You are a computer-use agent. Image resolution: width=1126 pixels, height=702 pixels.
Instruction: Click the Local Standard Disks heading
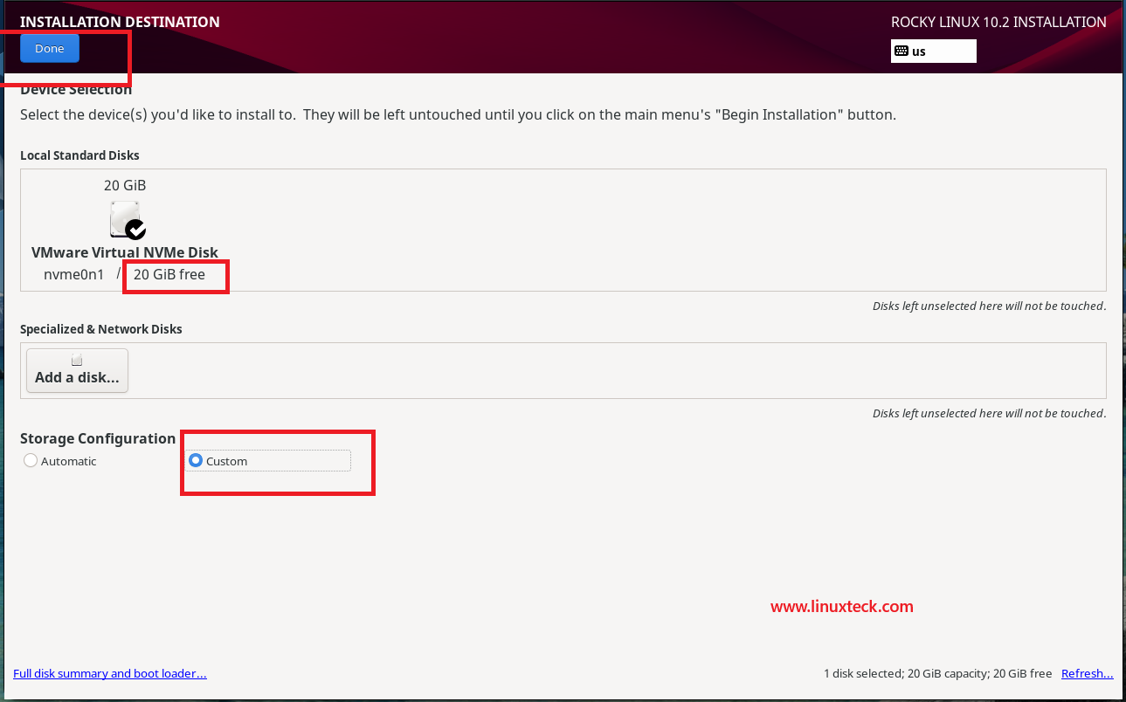79,155
